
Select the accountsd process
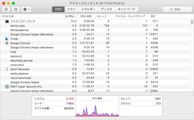click(x=17, y=65)
